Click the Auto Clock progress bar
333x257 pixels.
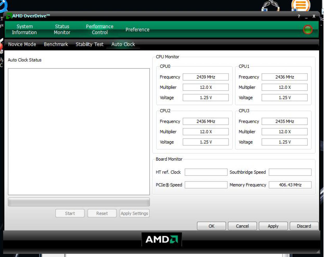click(79, 202)
